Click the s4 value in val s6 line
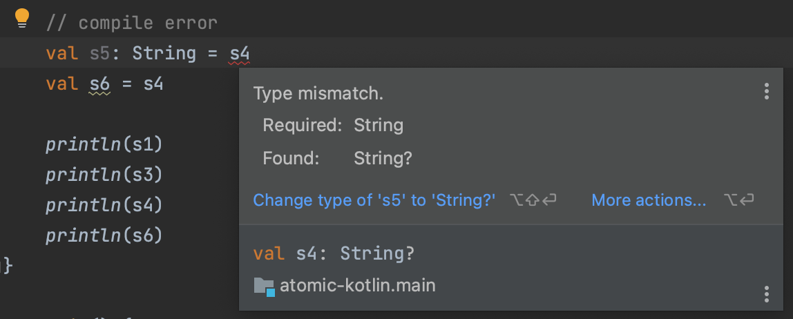The width and height of the screenshot is (793, 319). click(x=153, y=84)
